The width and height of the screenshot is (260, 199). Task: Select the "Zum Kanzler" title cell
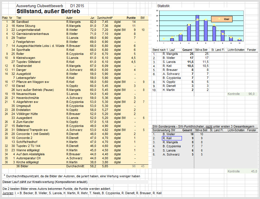(25, 122)
